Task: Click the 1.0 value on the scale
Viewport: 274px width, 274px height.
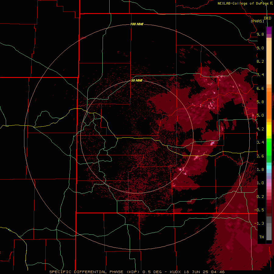Action: pos(260,183)
